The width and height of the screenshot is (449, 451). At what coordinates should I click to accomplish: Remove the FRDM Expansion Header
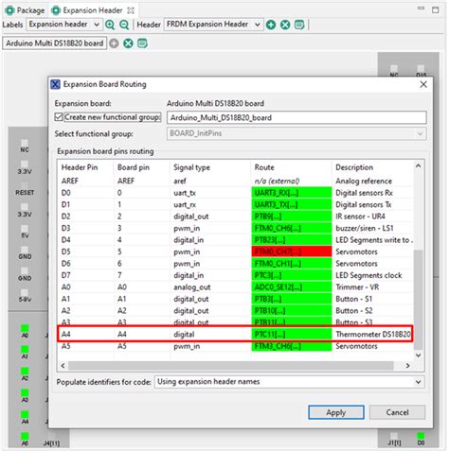(x=285, y=25)
